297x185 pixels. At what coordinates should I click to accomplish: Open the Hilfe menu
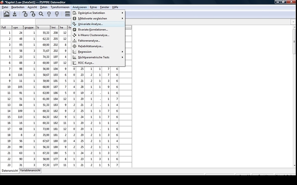(x=115, y=7)
